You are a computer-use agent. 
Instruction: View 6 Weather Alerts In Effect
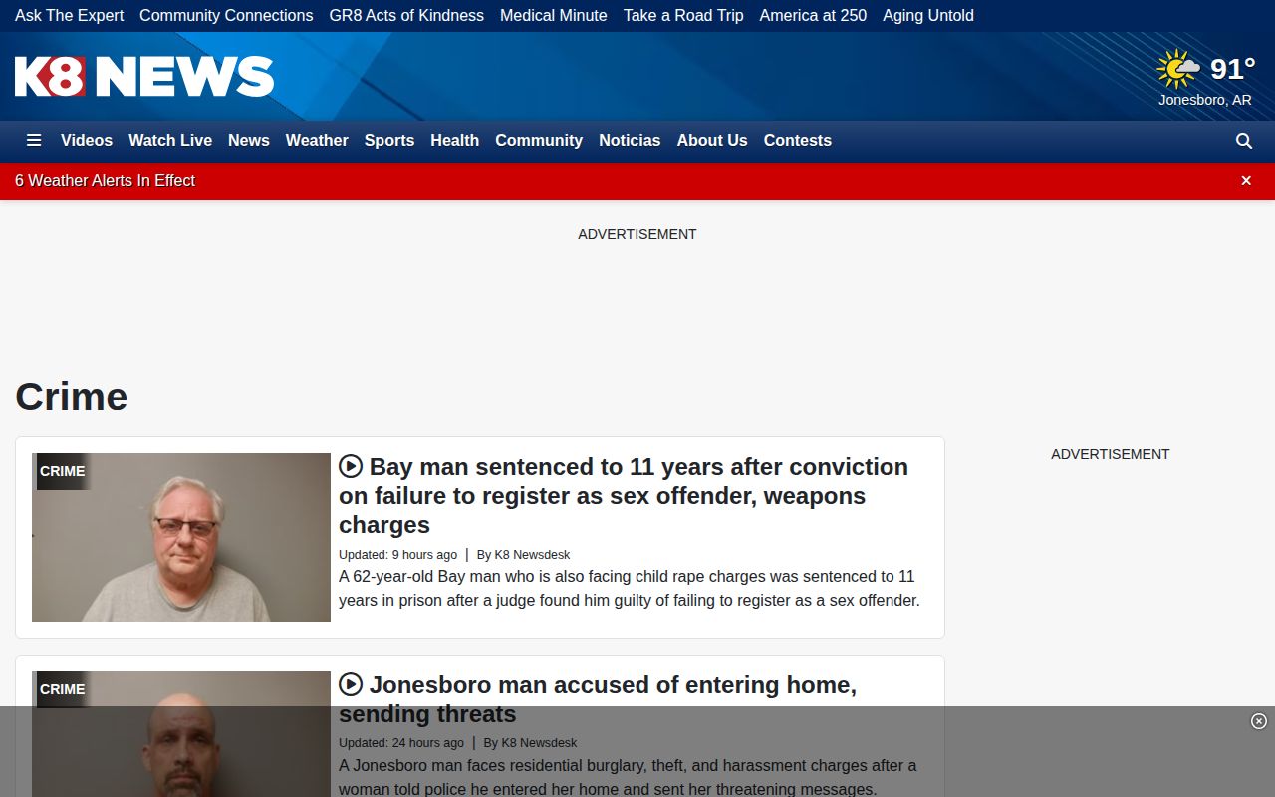(105, 180)
